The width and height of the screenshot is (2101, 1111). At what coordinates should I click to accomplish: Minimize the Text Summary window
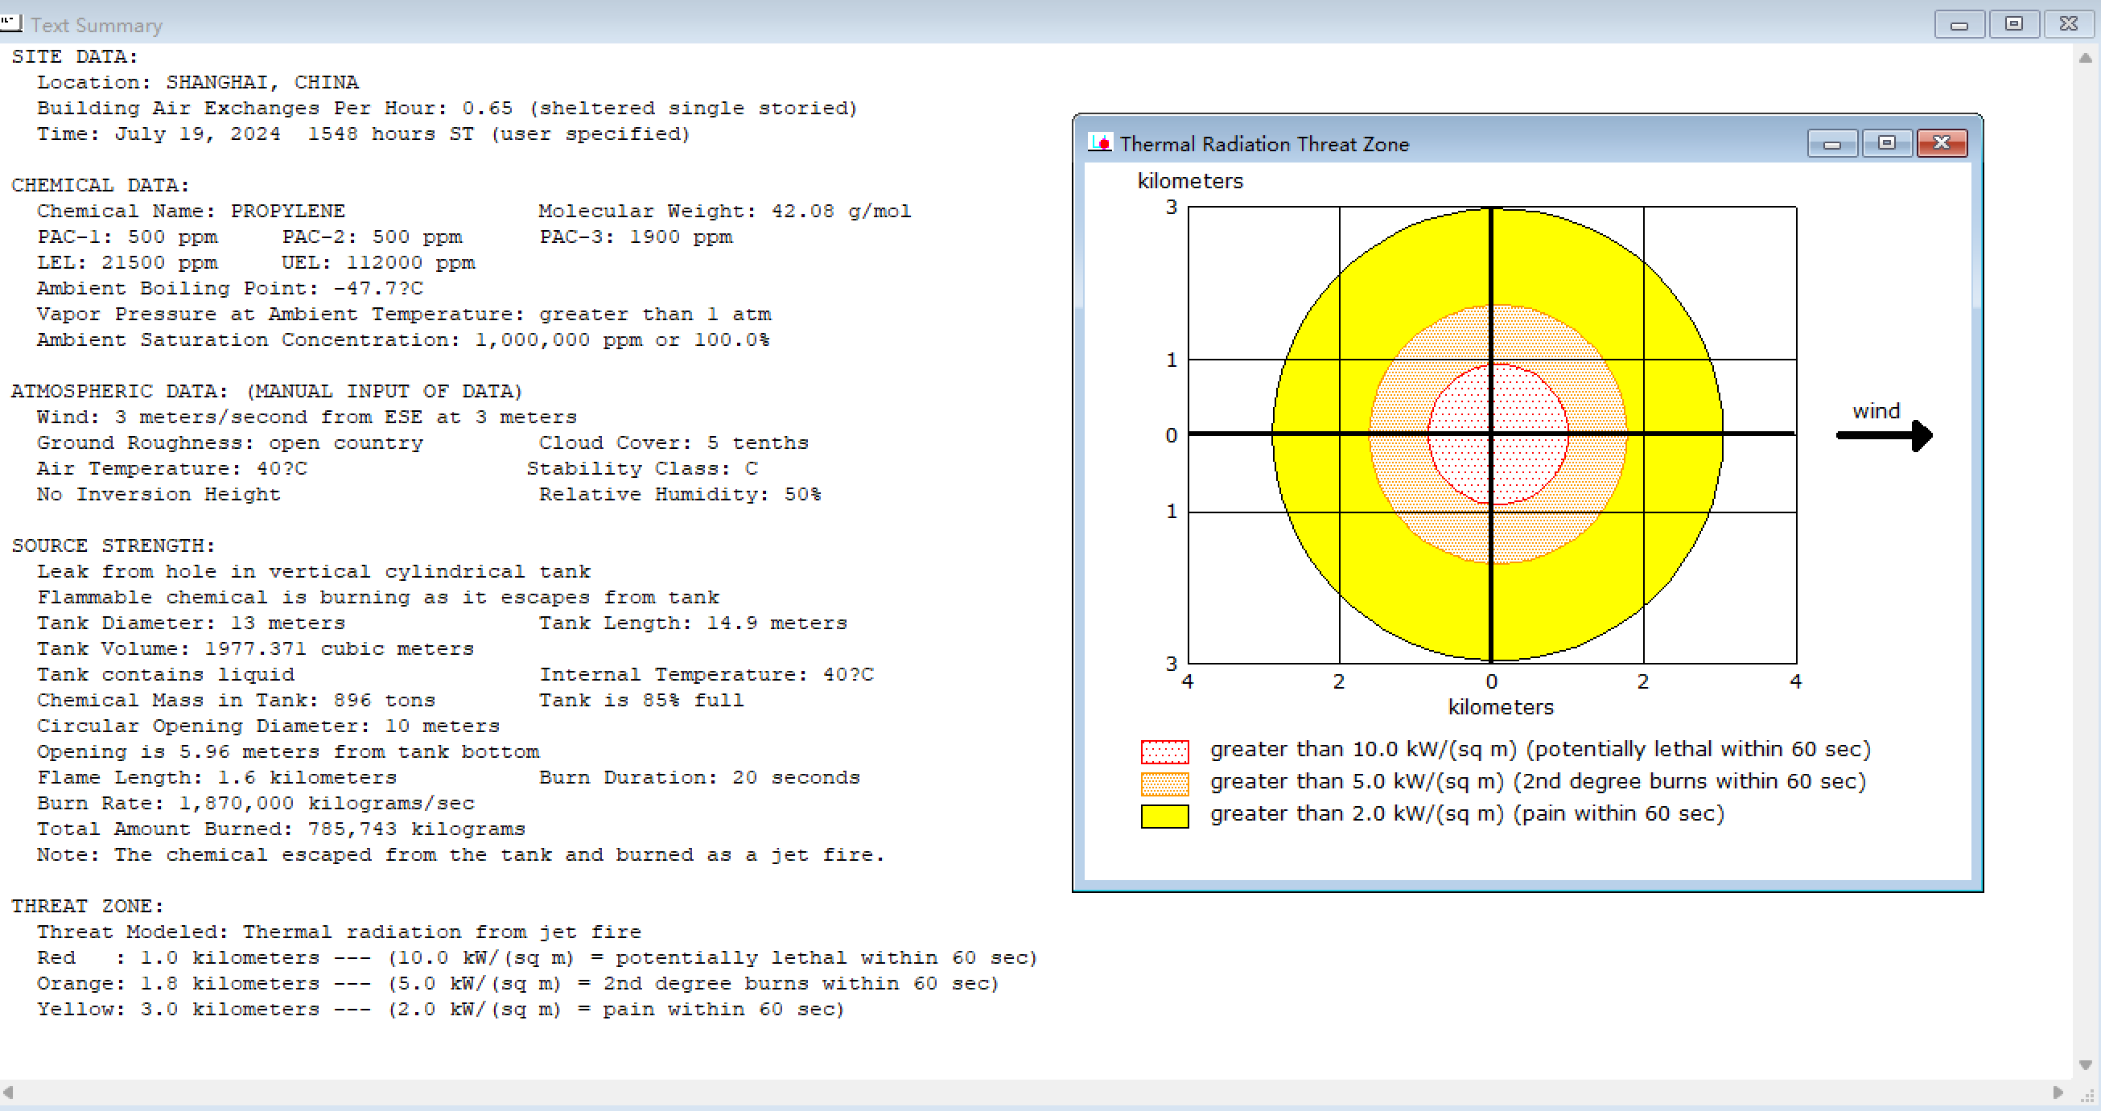pyautogui.click(x=1959, y=23)
